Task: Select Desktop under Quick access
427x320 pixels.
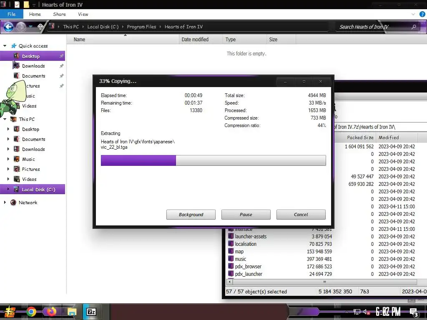Action: click(33, 56)
